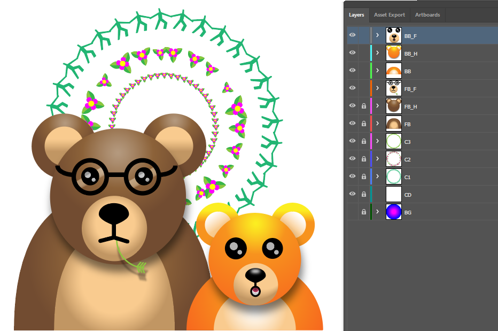This screenshot has height=331, width=498.
Task: Hide the FB_F layer
Action: point(352,88)
